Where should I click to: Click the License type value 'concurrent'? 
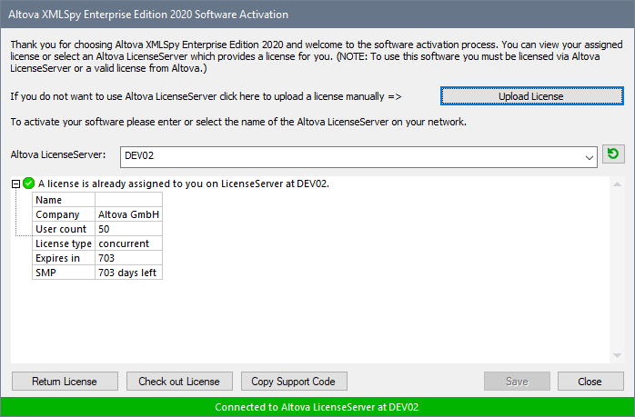tap(128, 243)
